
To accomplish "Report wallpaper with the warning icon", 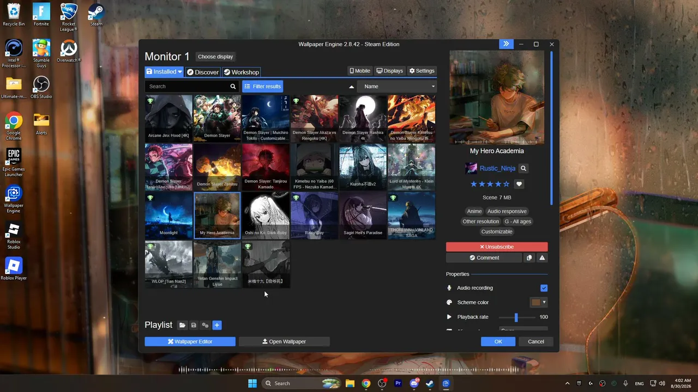I will click(x=542, y=258).
